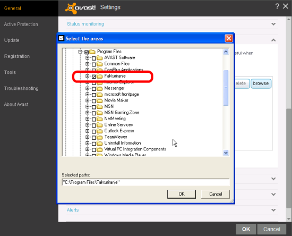Click OK in Select the areas dialog

[x=182, y=194]
